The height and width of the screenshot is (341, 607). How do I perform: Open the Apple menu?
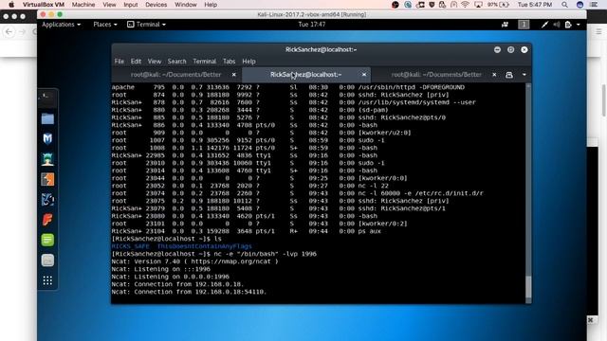click(11, 5)
